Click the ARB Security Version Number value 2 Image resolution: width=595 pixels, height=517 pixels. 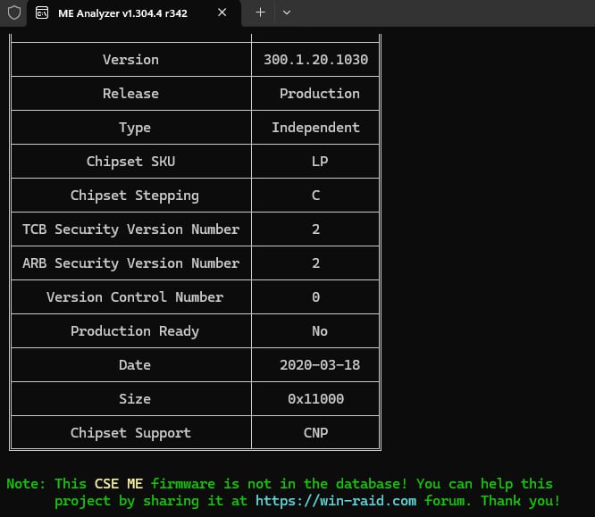coord(315,263)
